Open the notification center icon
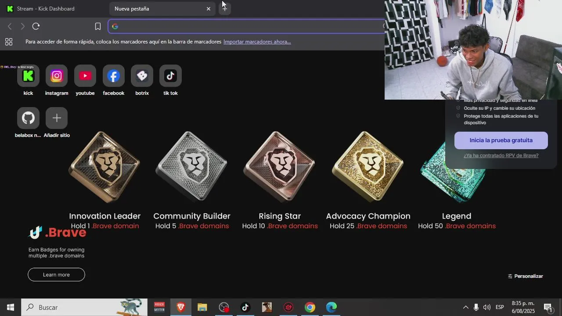562x316 pixels. click(548, 307)
